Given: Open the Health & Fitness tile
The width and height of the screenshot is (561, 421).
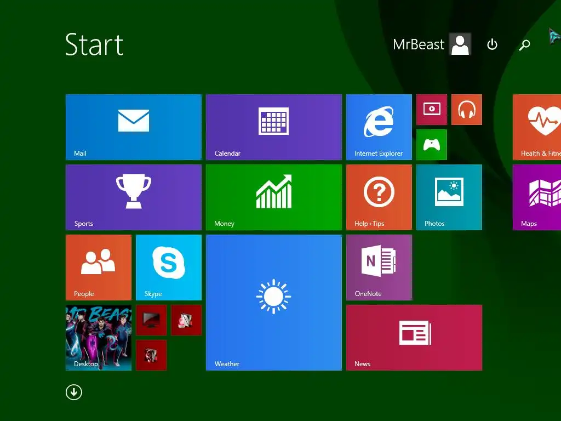Looking at the screenshot, I should 537,127.
